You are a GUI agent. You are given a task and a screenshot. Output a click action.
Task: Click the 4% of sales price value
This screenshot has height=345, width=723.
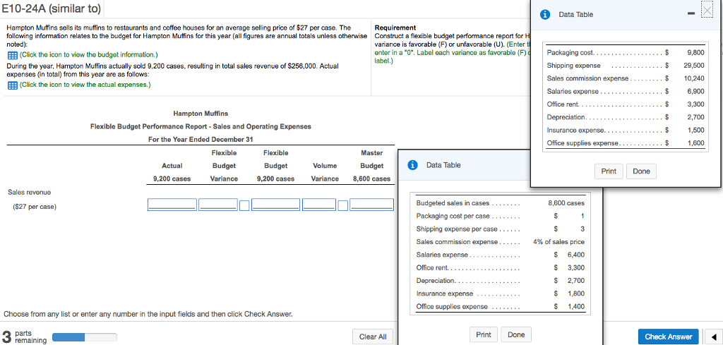click(x=558, y=242)
